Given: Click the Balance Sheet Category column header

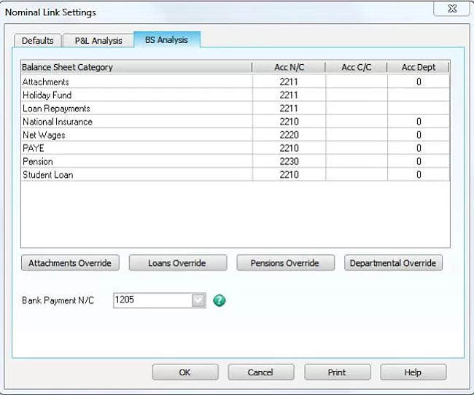Looking at the screenshot, I should point(136,67).
